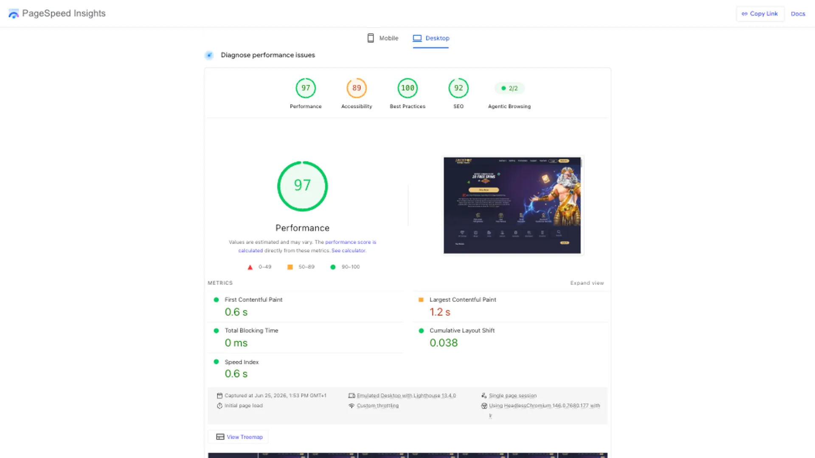
Task: Click the green dot beside First Contentful Paint
Action: (x=216, y=300)
